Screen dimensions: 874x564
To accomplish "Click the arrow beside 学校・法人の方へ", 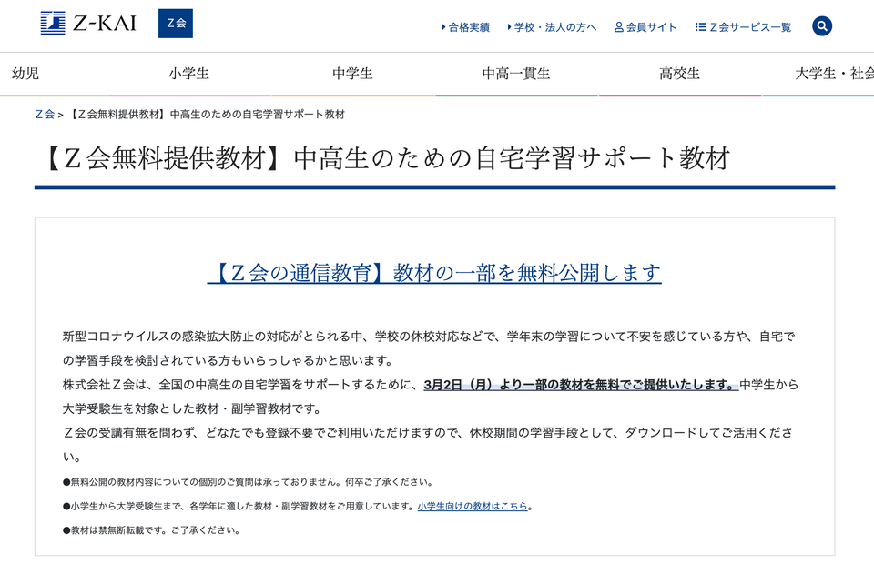I will (x=510, y=26).
